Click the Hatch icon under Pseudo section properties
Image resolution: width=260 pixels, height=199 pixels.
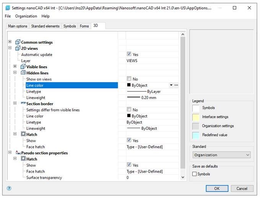tap(23, 159)
